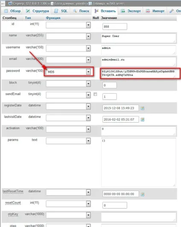This screenshot has height=227, width=181.
Task: Click the activation value textarea
Action: (139, 131)
